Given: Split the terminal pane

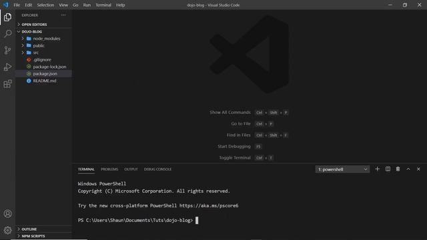Looking at the screenshot, I should coord(388,169).
